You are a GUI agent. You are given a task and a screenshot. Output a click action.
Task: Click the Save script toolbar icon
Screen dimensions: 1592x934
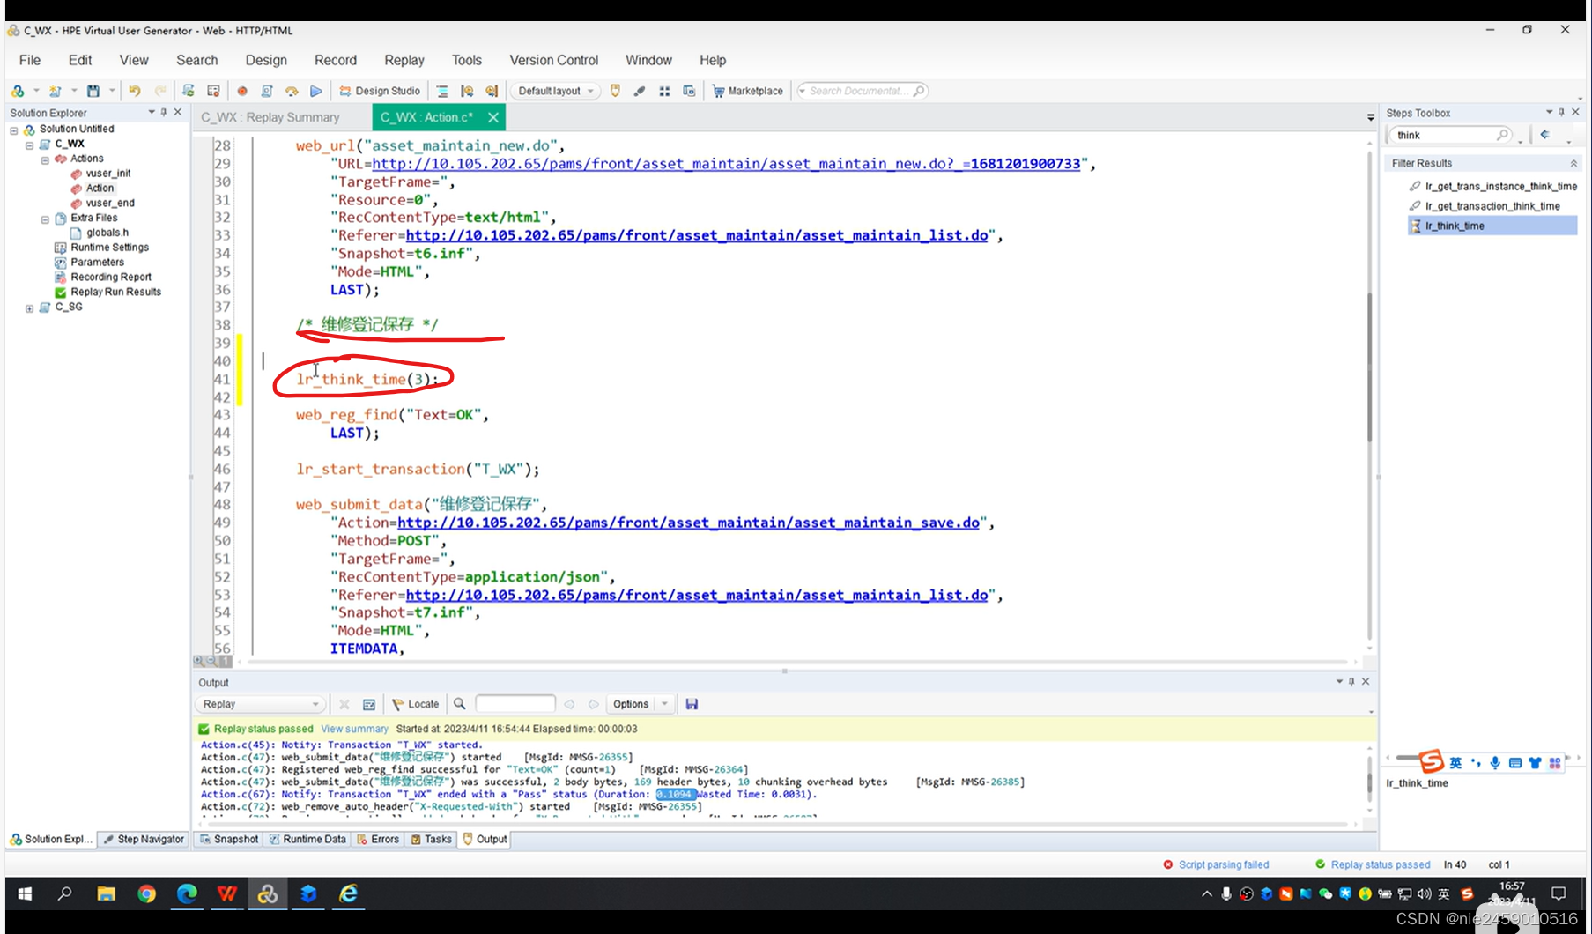click(x=93, y=91)
